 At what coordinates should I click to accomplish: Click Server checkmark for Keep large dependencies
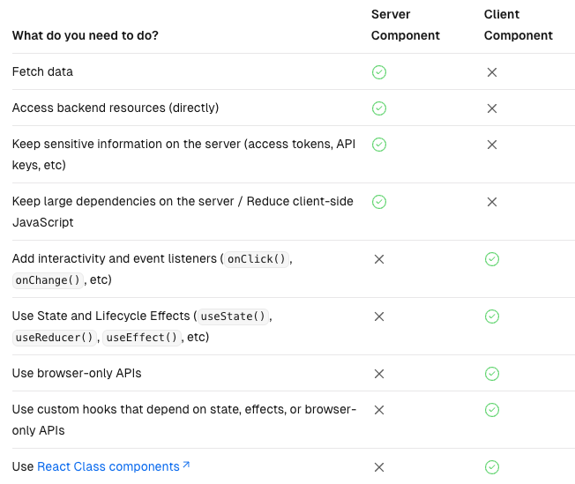pos(379,202)
